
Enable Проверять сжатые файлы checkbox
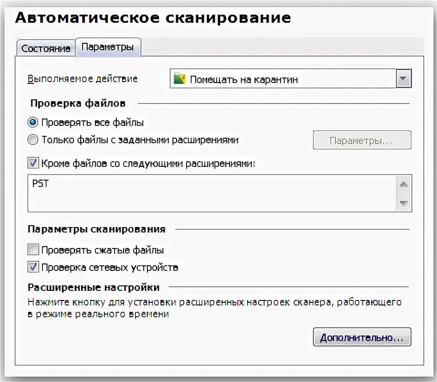click(x=33, y=250)
